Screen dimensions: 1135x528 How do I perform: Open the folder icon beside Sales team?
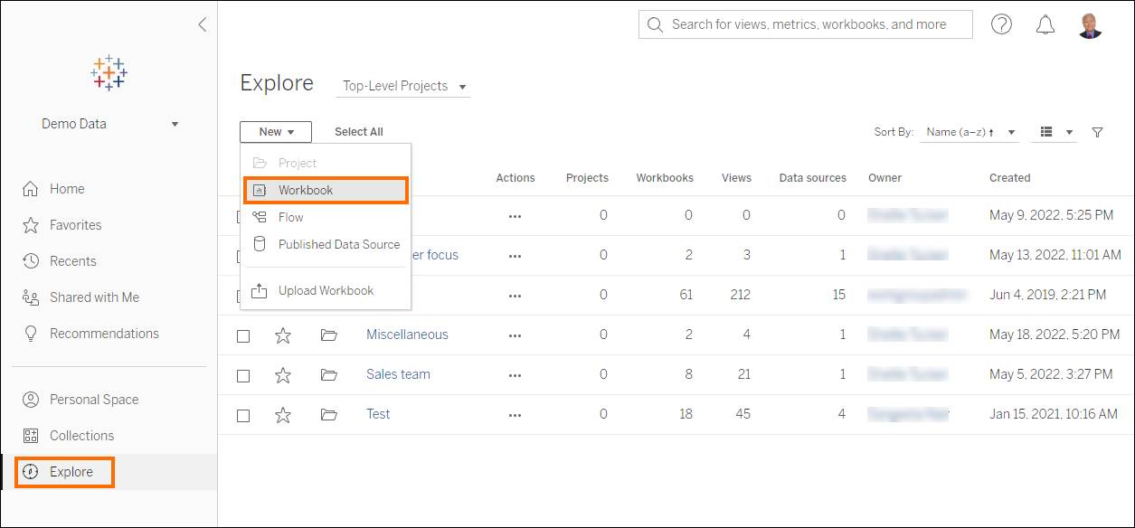pos(329,374)
